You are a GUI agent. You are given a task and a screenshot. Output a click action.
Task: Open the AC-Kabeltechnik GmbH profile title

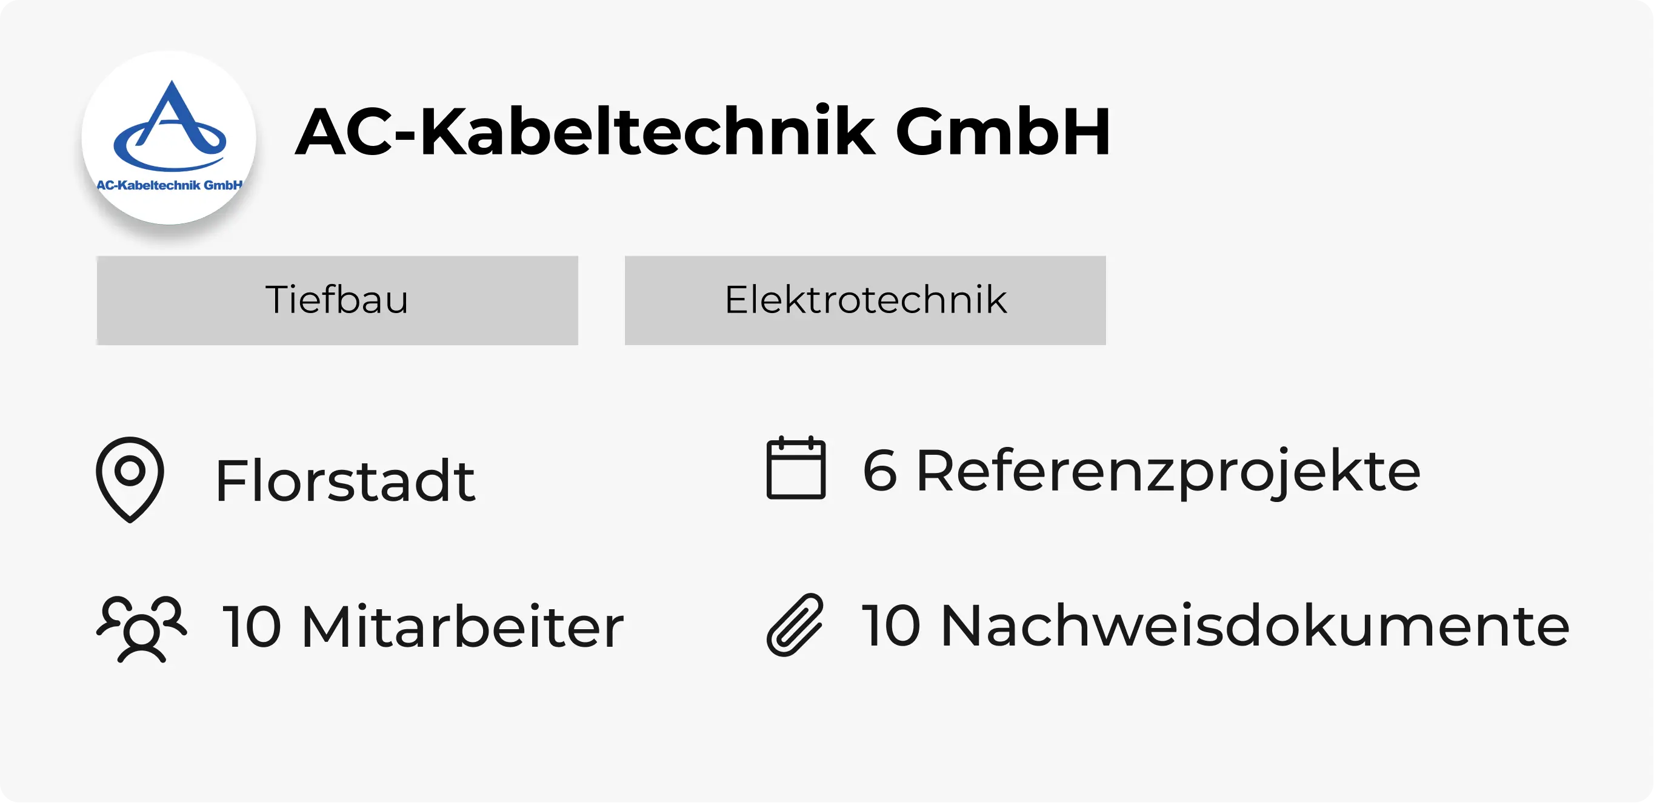(x=703, y=131)
